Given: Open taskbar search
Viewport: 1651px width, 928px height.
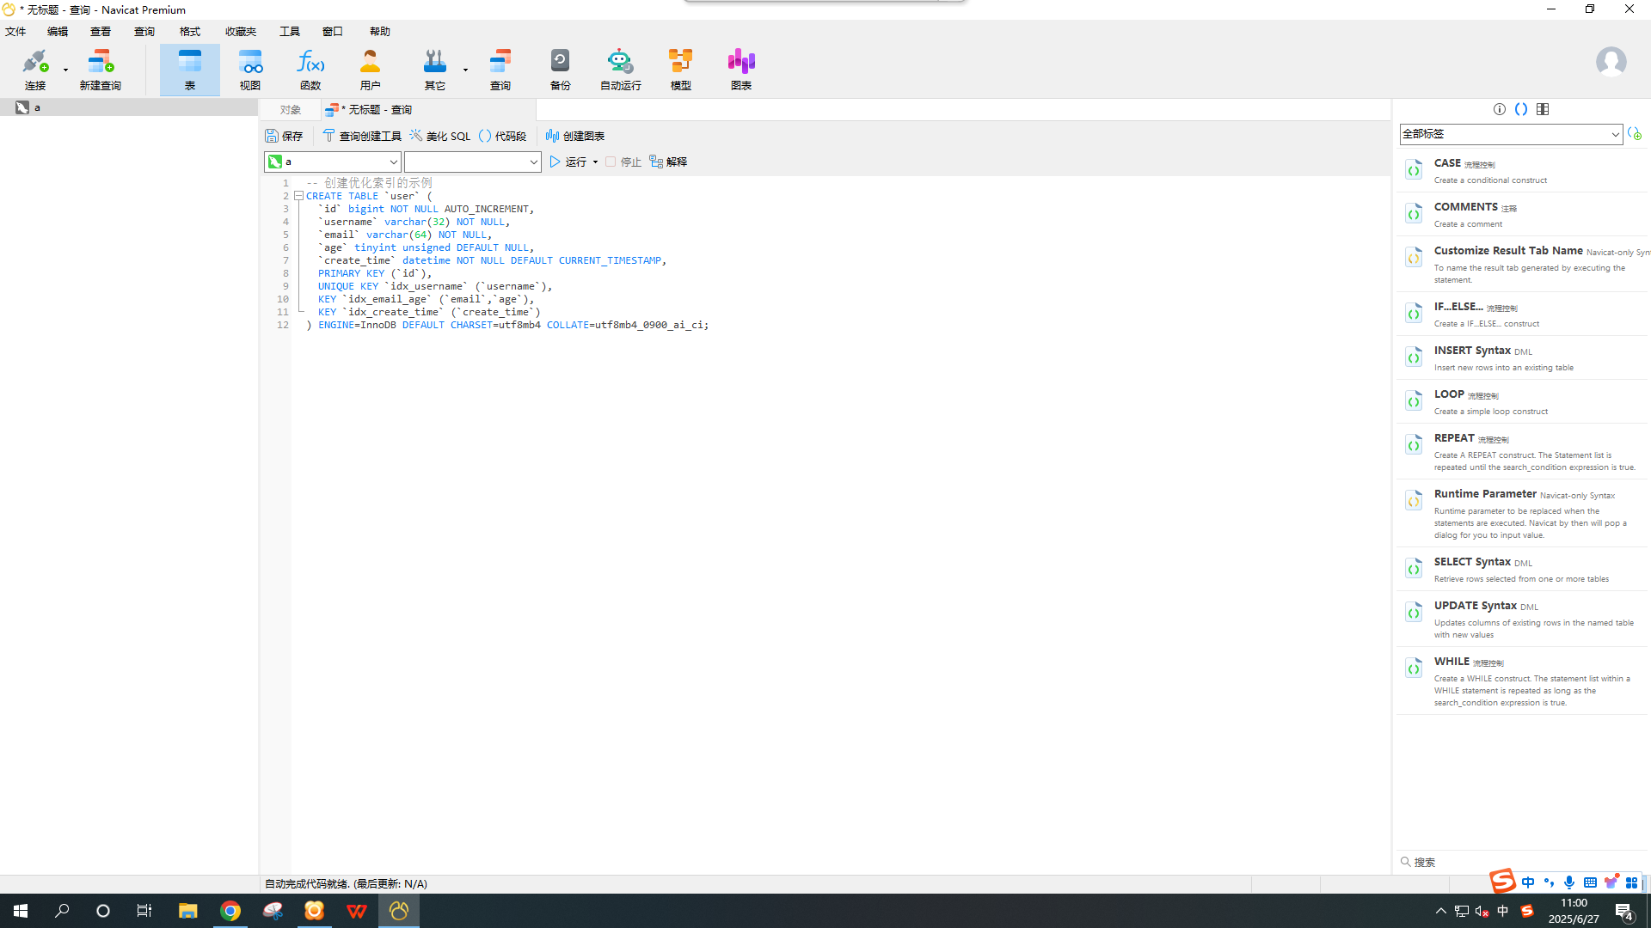Looking at the screenshot, I should pos(62,911).
